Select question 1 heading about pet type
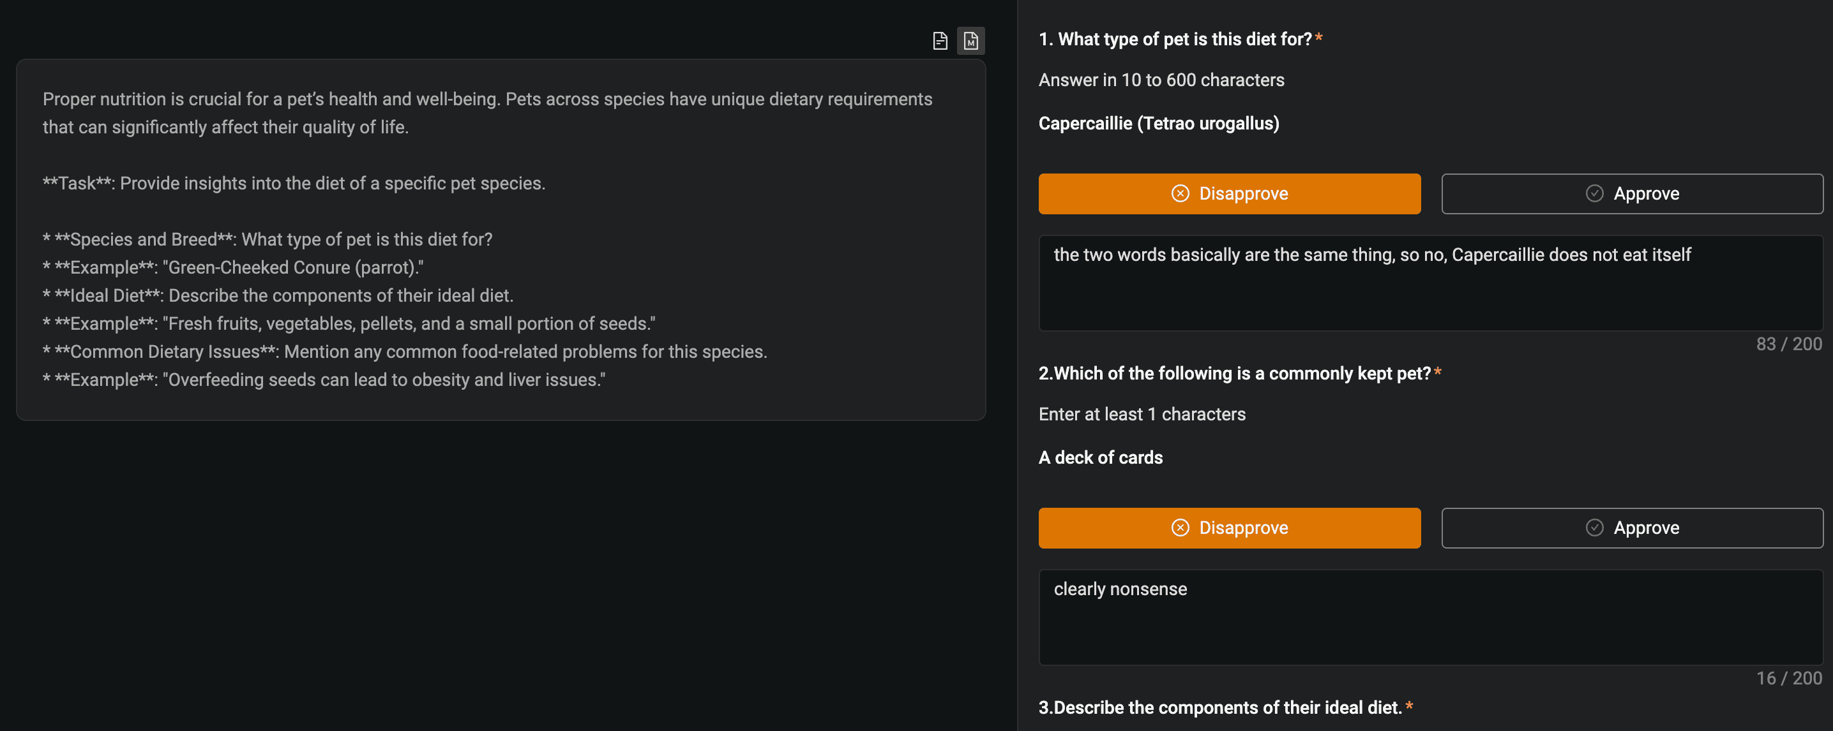This screenshot has height=731, width=1833. [1180, 39]
